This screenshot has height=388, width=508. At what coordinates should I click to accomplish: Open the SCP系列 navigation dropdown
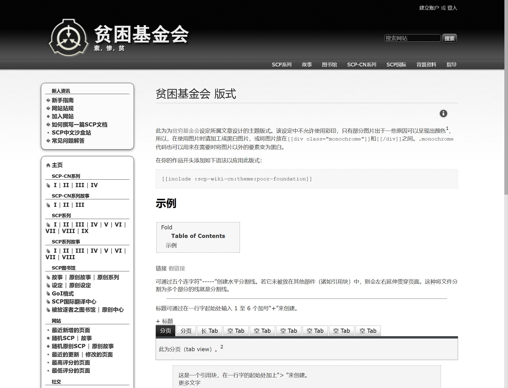click(x=282, y=65)
